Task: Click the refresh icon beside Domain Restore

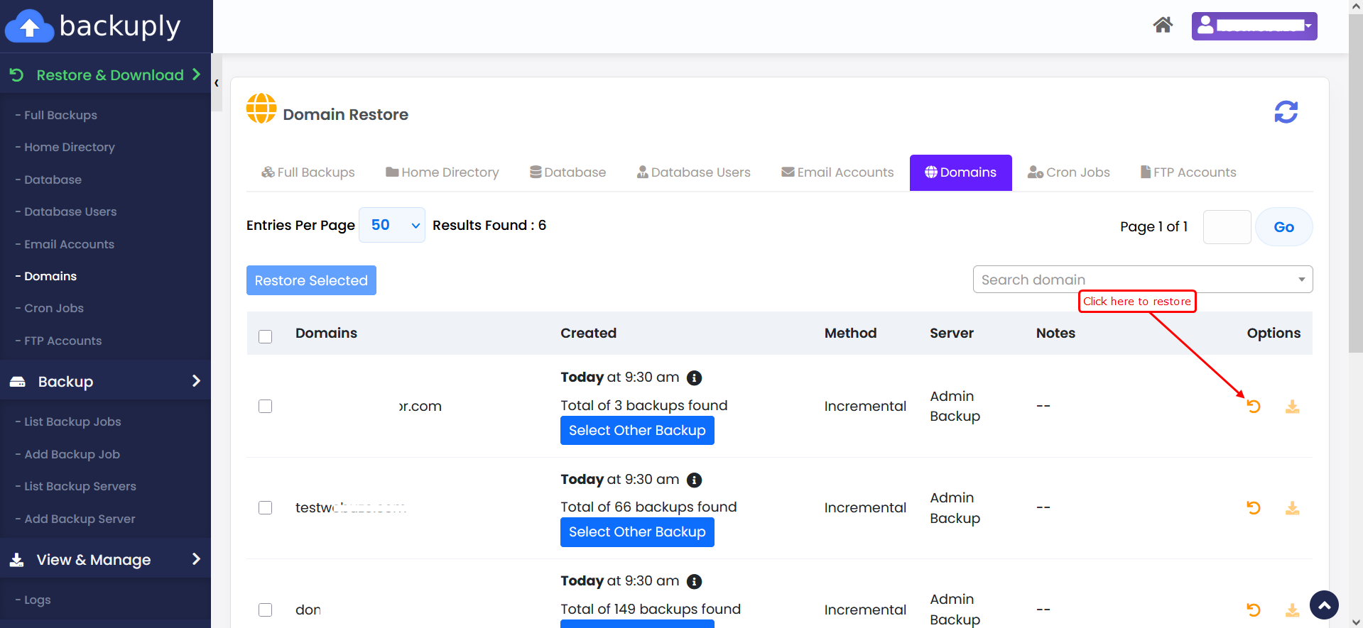Action: tap(1286, 112)
